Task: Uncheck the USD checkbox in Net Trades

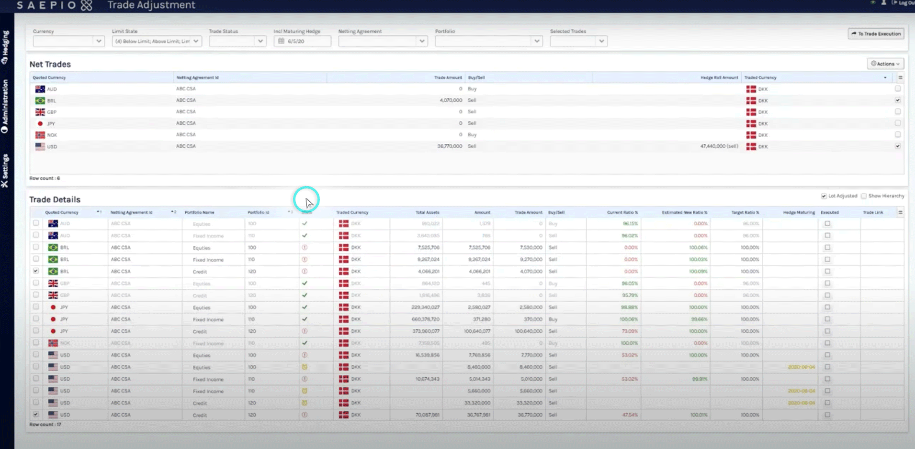Action: [898, 146]
